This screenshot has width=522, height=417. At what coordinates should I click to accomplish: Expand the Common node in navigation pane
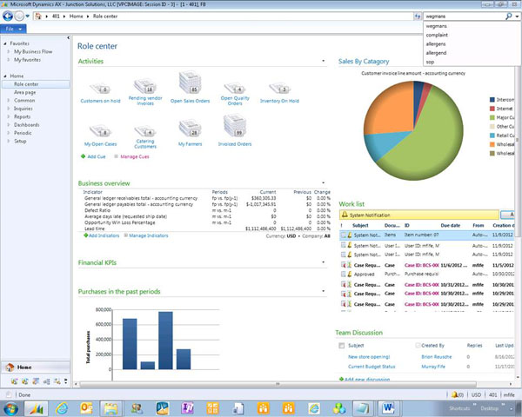point(9,101)
